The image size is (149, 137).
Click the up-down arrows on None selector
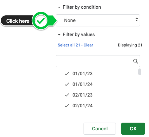tap(137, 19)
